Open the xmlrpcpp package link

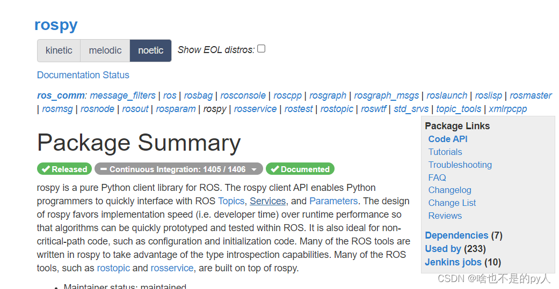click(x=507, y=109)
